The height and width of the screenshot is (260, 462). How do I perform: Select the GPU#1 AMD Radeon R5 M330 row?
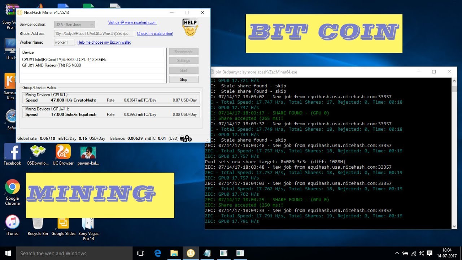[x=93, y=65]
